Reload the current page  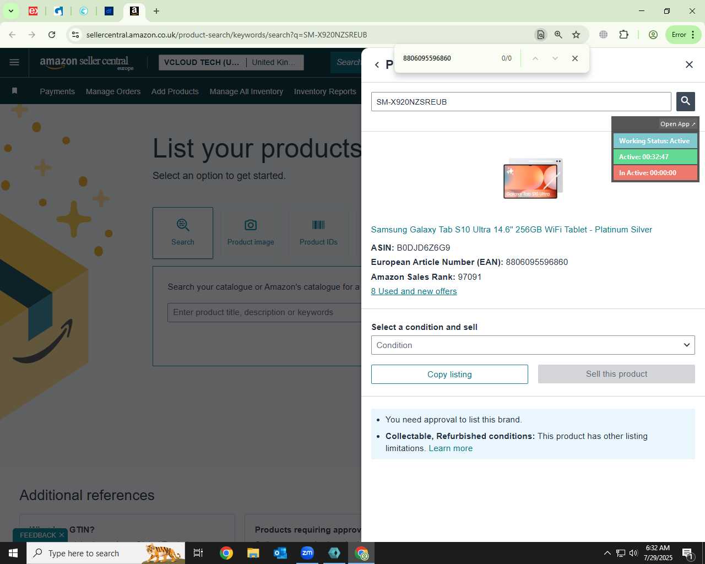click(52, 35)
